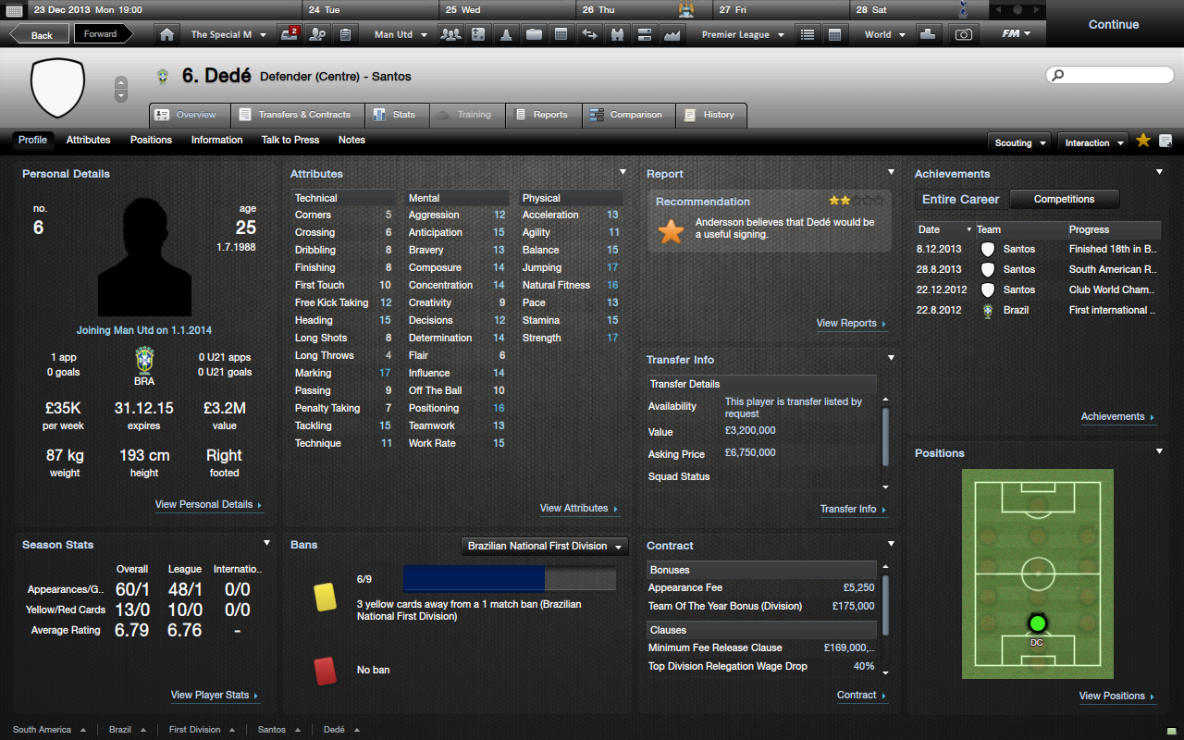Open the manager clipboard icon
Screen dimensions: 1184x740
pyautogui.click(x=344, y=35)
